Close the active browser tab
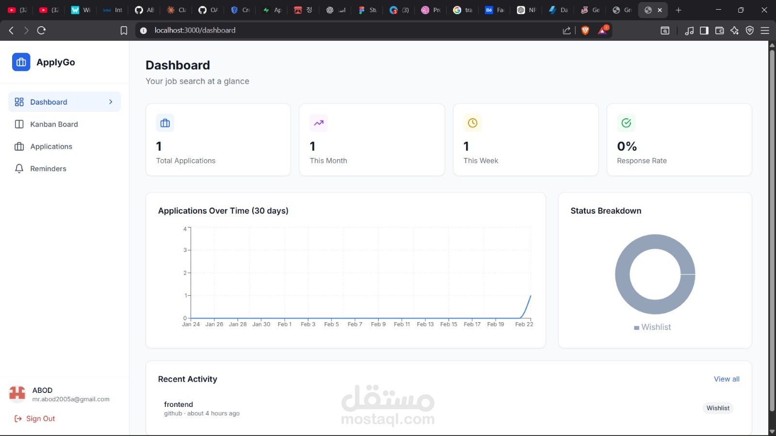The height and width of the screenshot is (436, 776). point(660,10)
